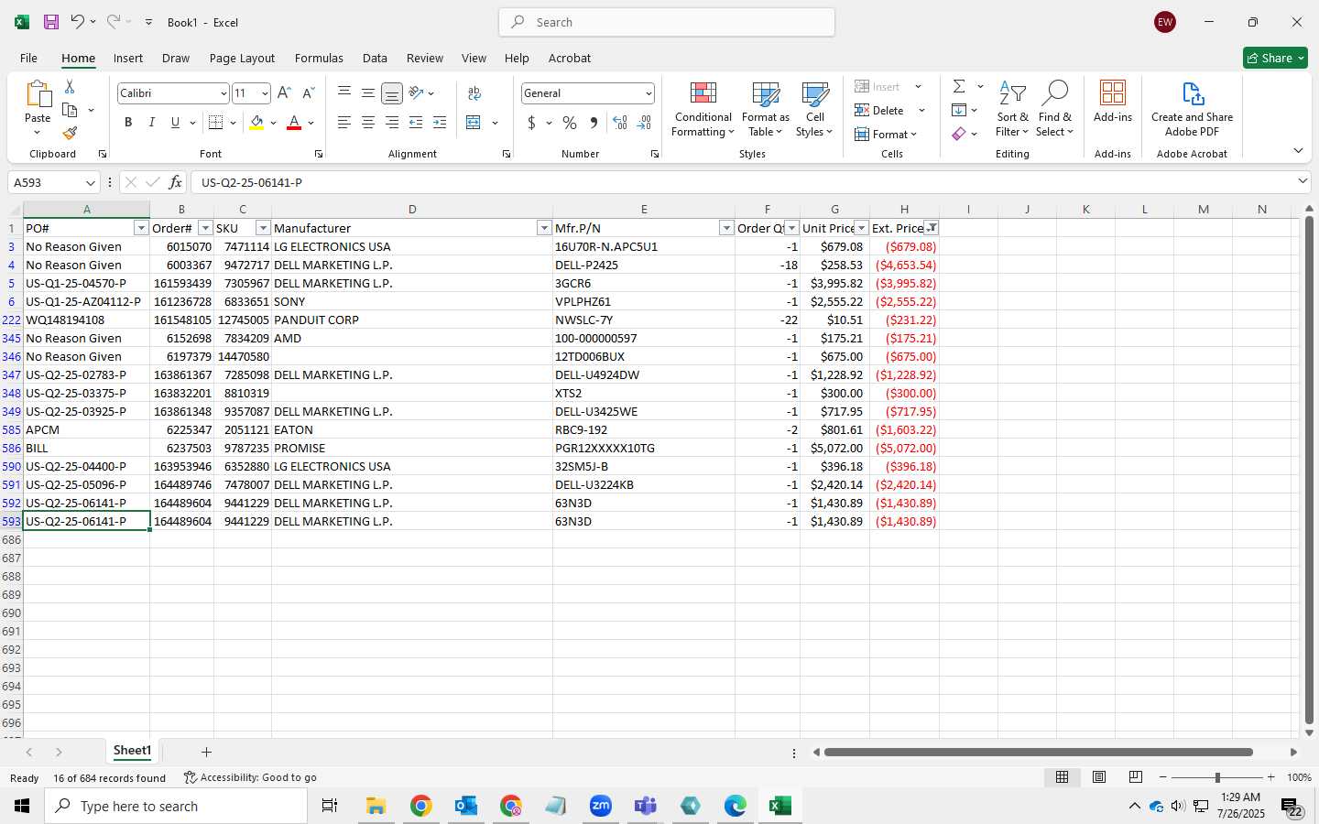Click the Share button
The image size is (1319, 824).
1275,58
